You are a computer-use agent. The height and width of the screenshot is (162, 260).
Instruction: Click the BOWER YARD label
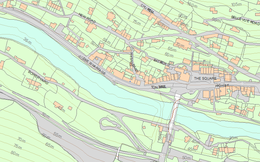point(38,77)
